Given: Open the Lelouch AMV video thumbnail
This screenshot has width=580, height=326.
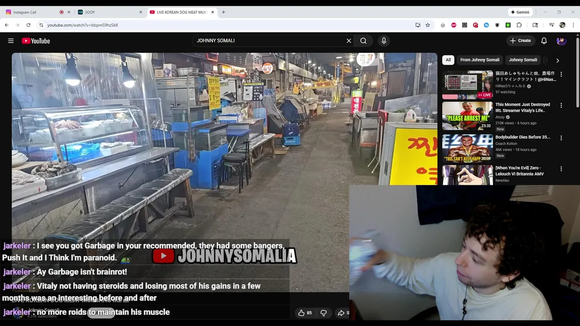Looking at the screenshot, I should click(x=467, y=175).
